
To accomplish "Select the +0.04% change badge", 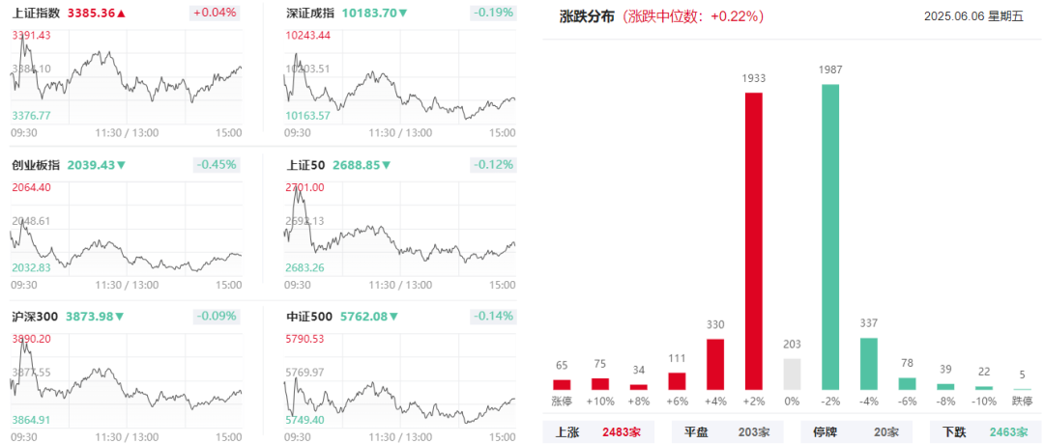I will coord(215,12).
